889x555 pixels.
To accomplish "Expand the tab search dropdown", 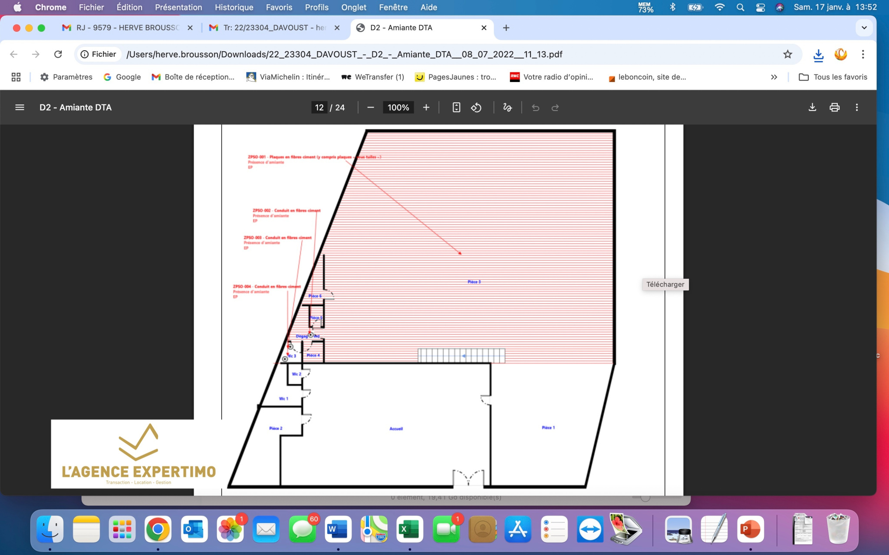I will pos(864,28).
